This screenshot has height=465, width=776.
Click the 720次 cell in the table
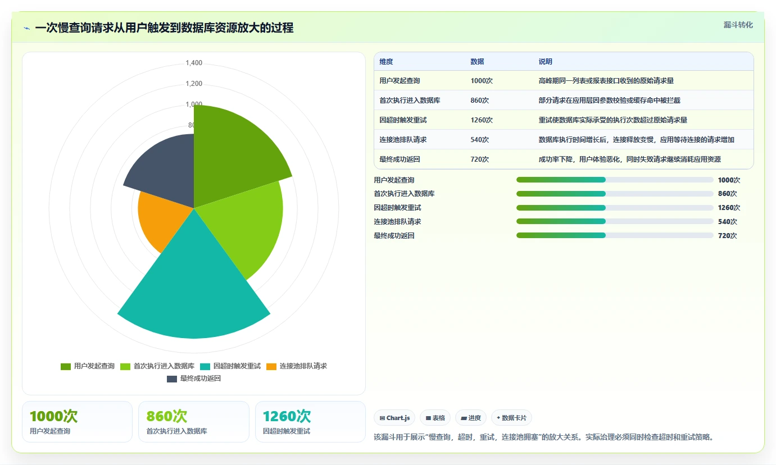pyautogui.click(x=500, y=159)
